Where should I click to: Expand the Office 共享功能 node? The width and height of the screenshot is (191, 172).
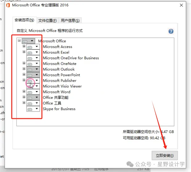pyautogui.click(x=24, y=97)
